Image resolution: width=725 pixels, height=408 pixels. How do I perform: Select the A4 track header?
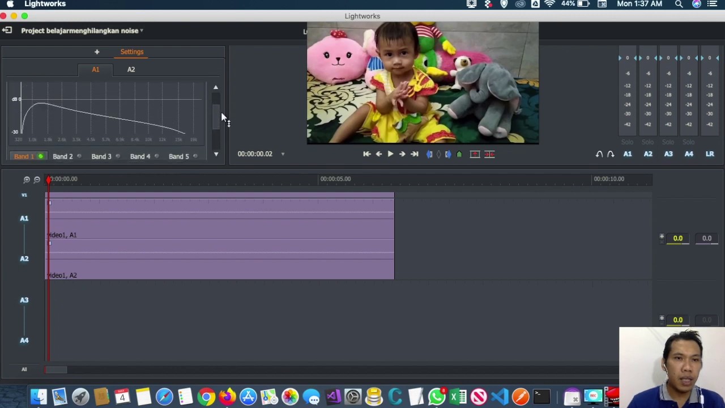(x=24, y=340)
